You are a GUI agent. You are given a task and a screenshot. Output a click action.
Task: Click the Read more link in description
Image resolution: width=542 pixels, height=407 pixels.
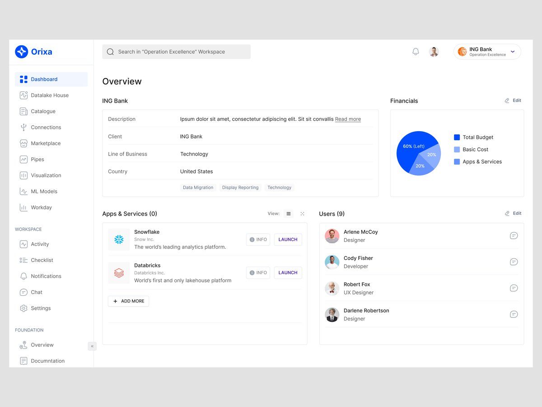coord(348,119)
